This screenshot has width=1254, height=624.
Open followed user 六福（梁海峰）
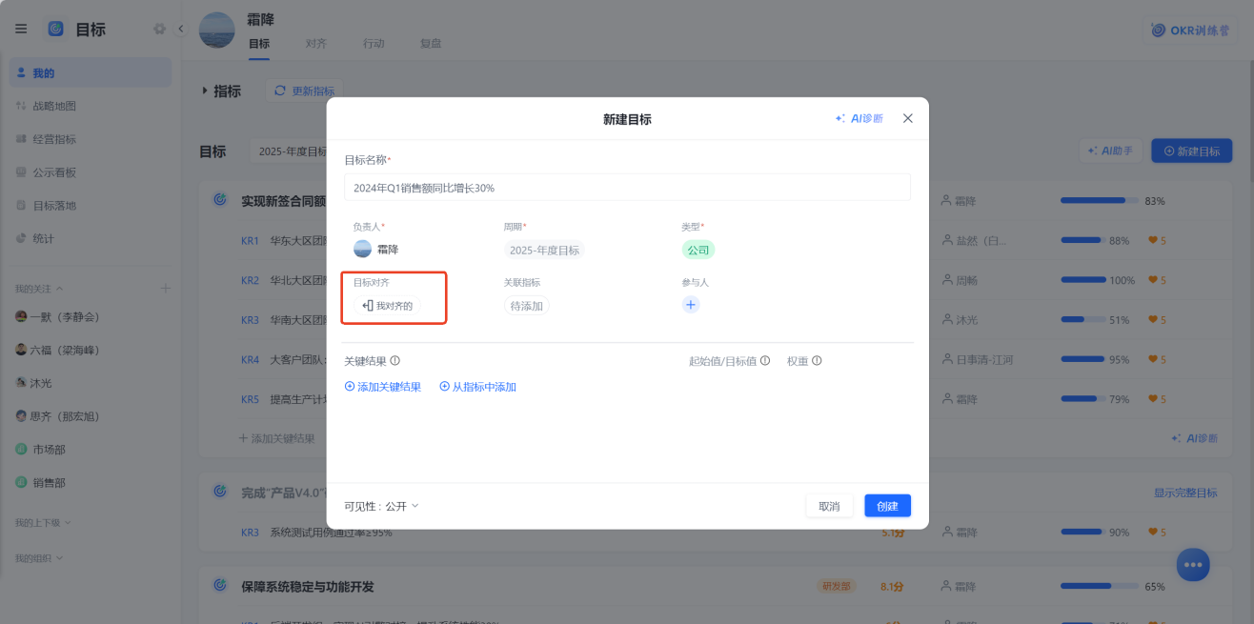(57, 350)
